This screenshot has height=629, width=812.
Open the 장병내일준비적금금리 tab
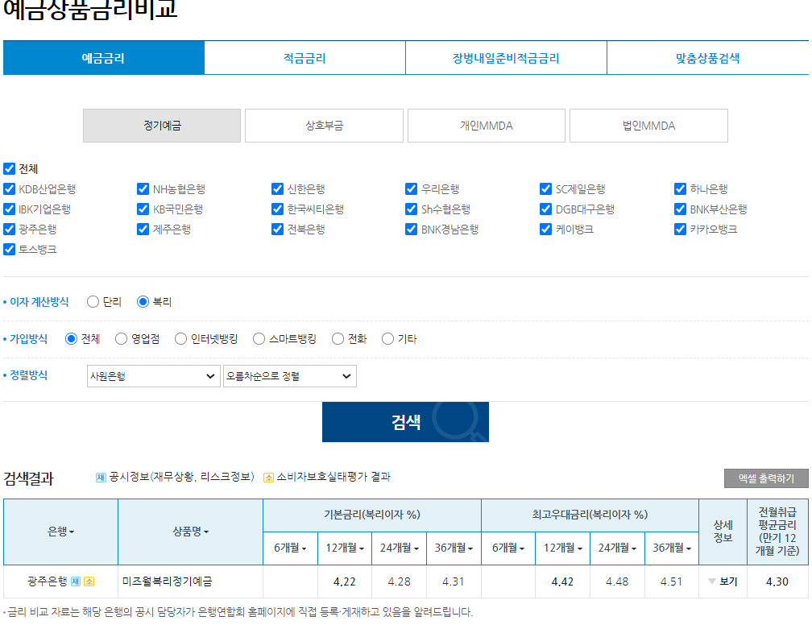click(506, 58)
